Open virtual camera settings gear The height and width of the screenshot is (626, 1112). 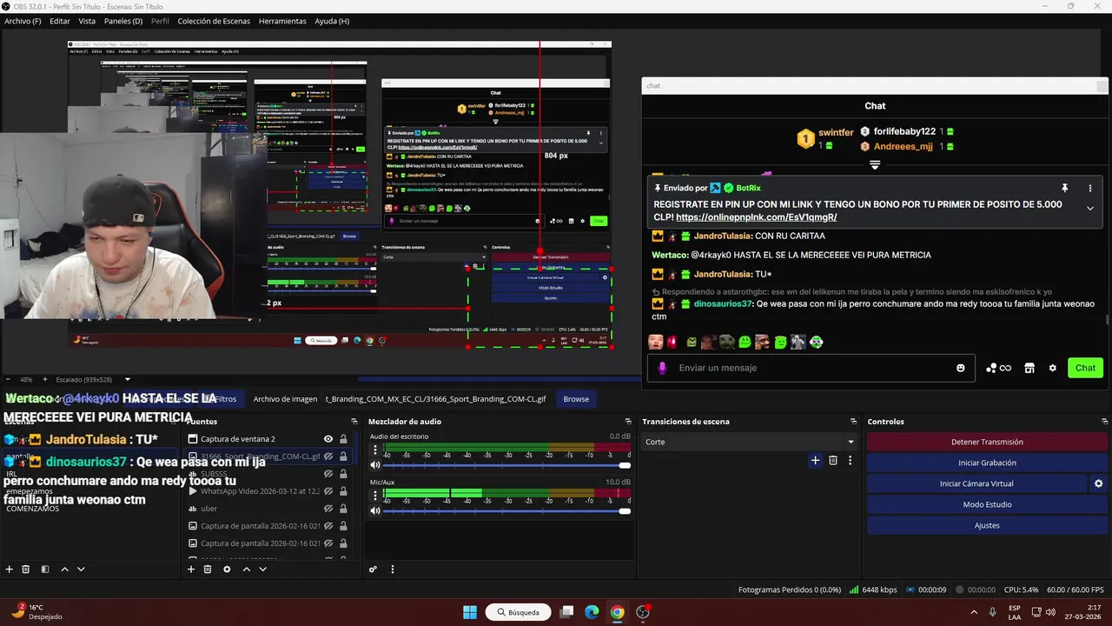coord(1098,483)
